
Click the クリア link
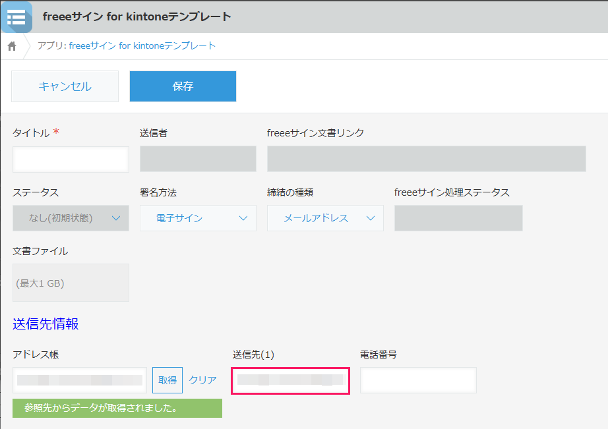pos(202,380)
